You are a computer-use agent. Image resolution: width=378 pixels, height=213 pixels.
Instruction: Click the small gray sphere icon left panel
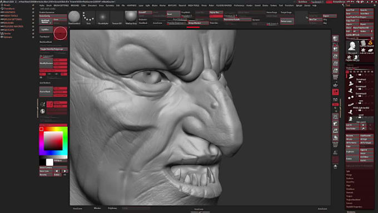(43, 111)
